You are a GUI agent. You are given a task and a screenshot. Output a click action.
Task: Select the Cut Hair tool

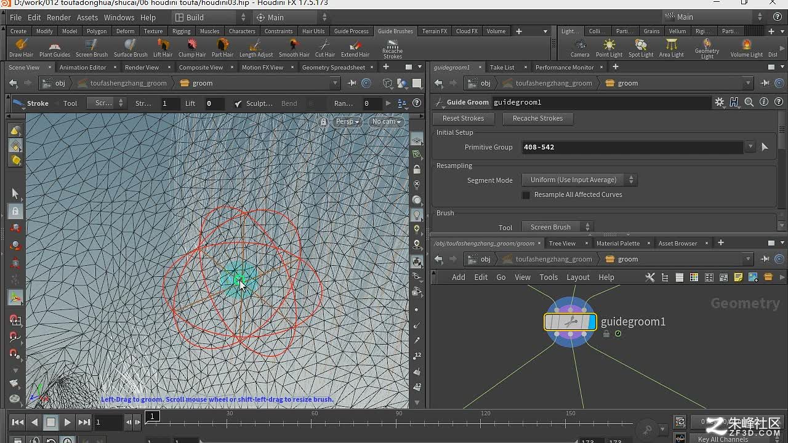(x=325, y=48)
